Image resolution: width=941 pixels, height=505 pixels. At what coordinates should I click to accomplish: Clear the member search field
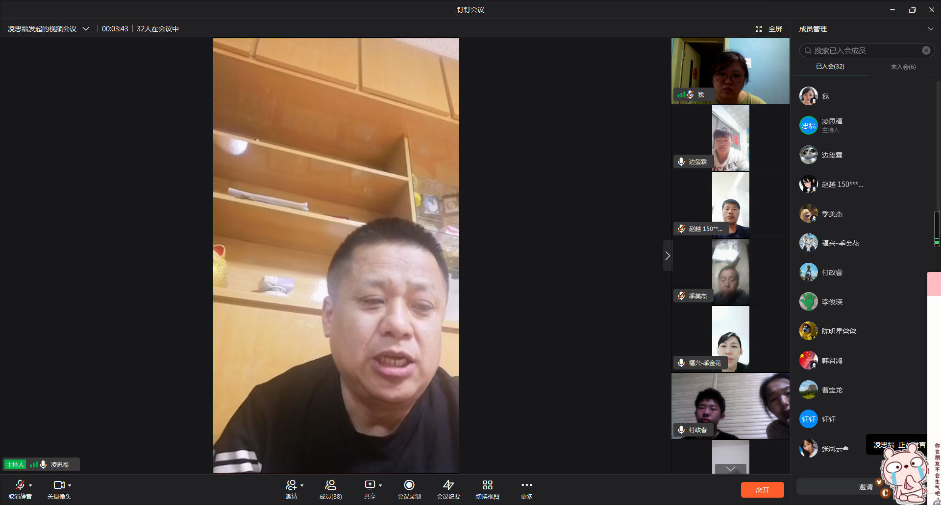(x=926, y=50)
